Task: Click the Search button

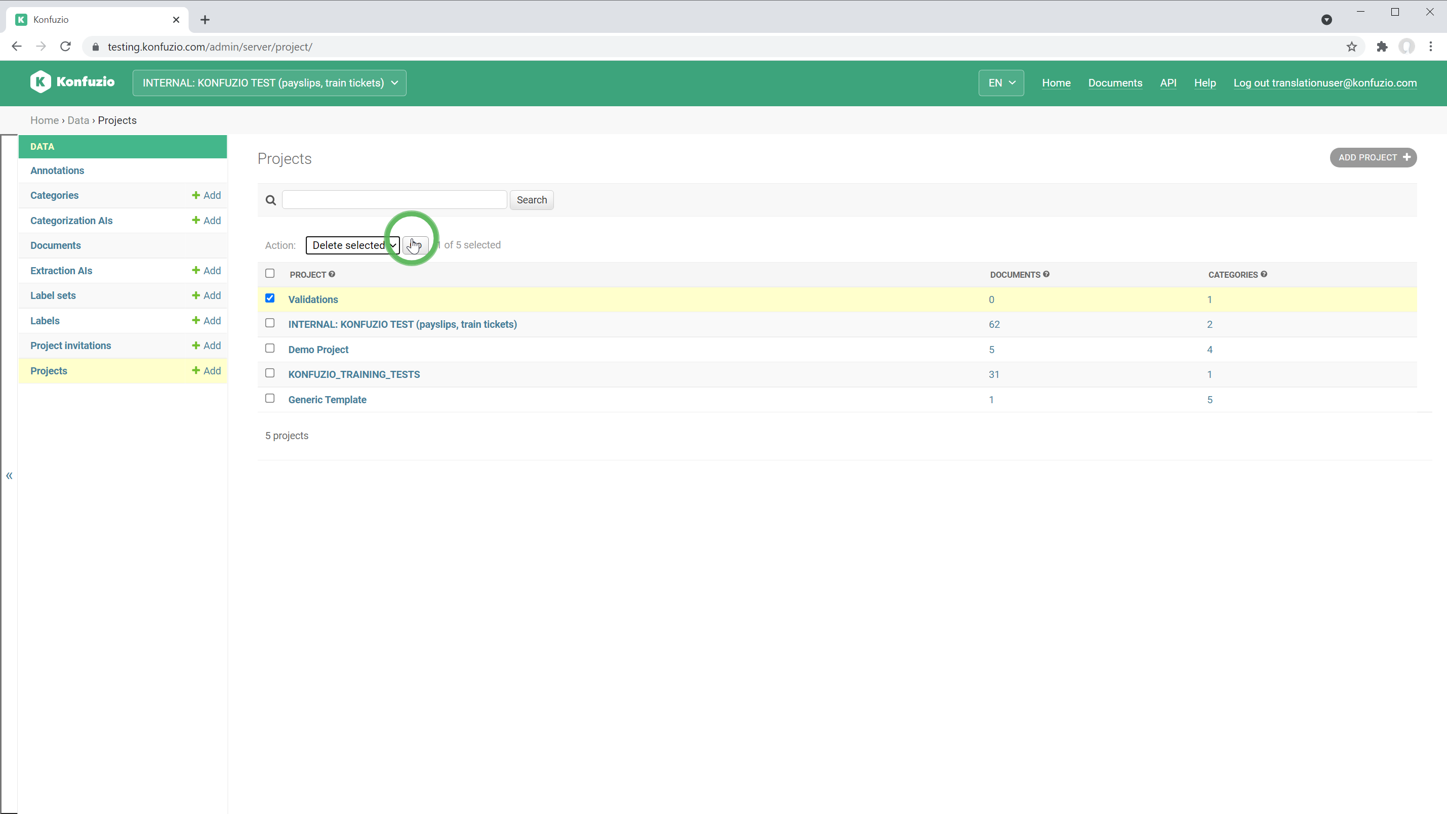Action: 532,200
